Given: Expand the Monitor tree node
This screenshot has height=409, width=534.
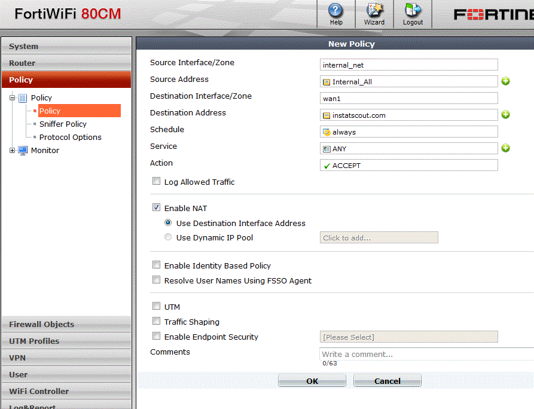Looking at the screenshot, I should coord(13,150).
